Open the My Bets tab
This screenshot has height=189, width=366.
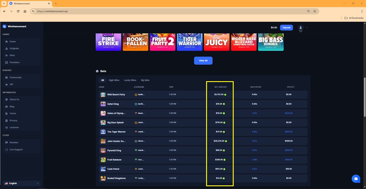tap(145, 80)
